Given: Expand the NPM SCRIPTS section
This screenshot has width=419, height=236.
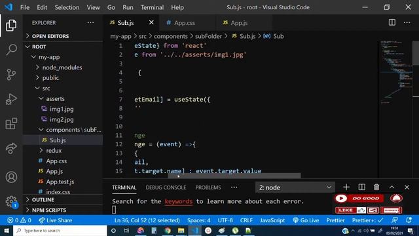Looking at the screenshot, I should point(63,210).
